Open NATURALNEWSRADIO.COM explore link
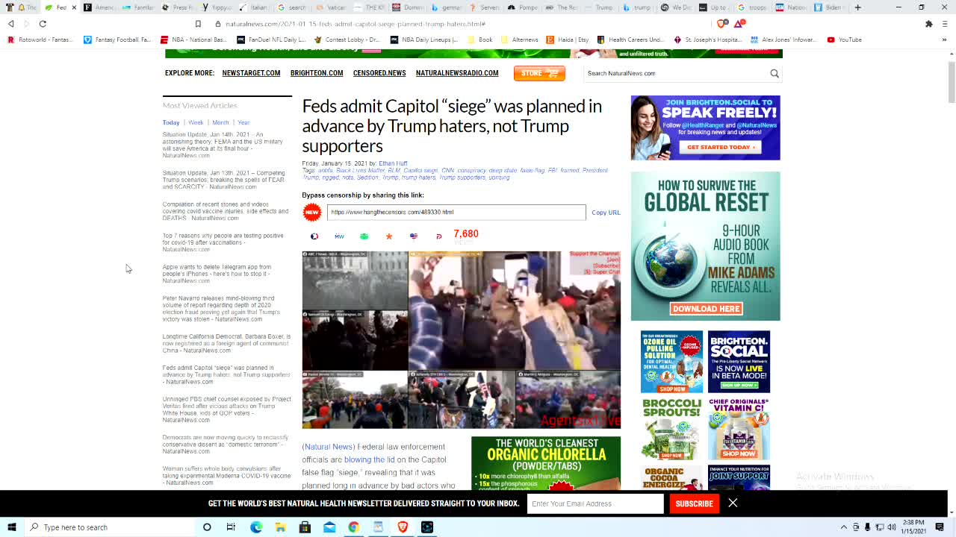956x537 pixels. (457, 73)
